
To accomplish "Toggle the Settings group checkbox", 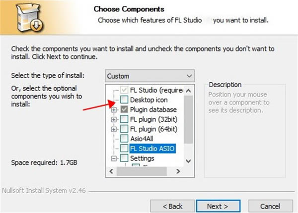I will (x=124, y=159).
